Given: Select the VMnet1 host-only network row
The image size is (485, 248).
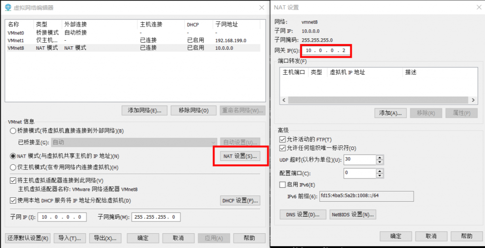Looking at the screenshot, I should coord(133,41).
